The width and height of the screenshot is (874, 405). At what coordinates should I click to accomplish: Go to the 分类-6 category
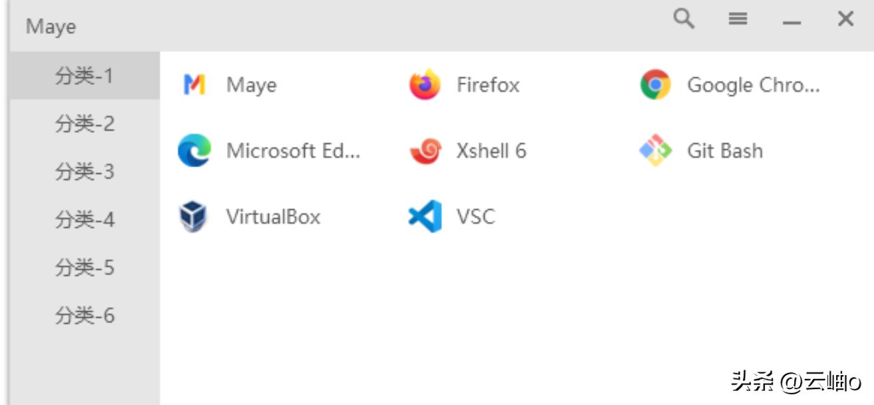(85, 316)
